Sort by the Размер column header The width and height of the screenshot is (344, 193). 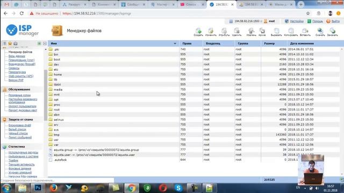(x=269, y=43)
